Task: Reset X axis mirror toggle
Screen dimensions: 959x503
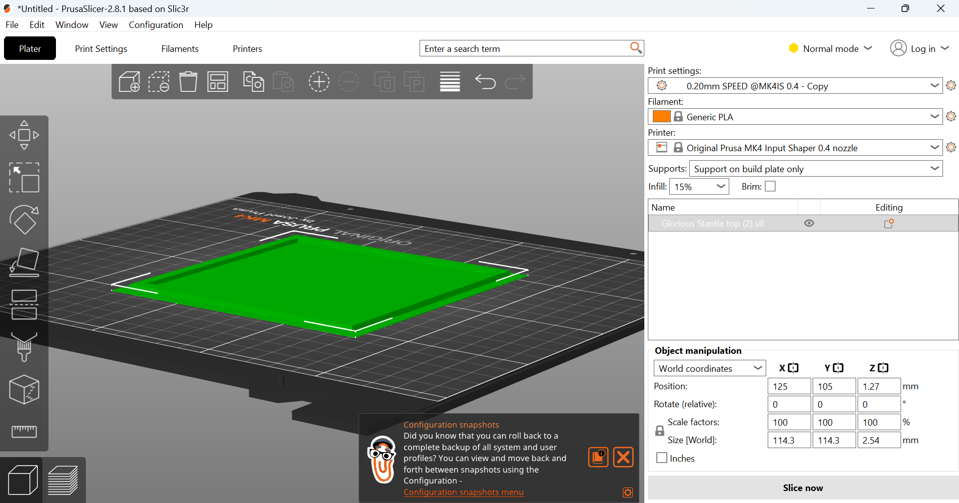Action: tap(793, 368)
